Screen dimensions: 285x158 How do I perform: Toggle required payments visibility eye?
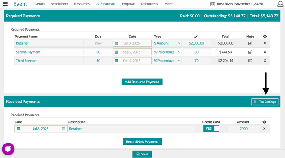[x=265, y=37]
